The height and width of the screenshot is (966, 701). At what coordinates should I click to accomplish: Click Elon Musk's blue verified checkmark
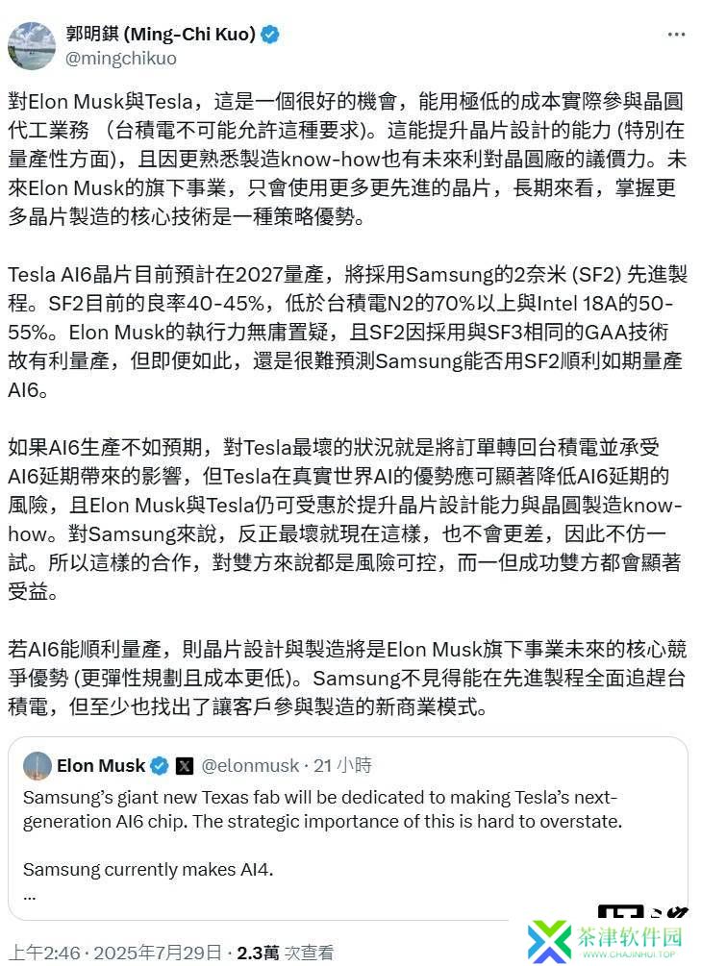pyautogui.click(x=161, y=766)
